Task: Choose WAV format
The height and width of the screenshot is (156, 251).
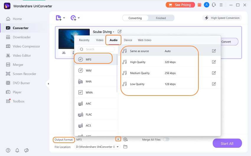Action: [x=96, y=70]
